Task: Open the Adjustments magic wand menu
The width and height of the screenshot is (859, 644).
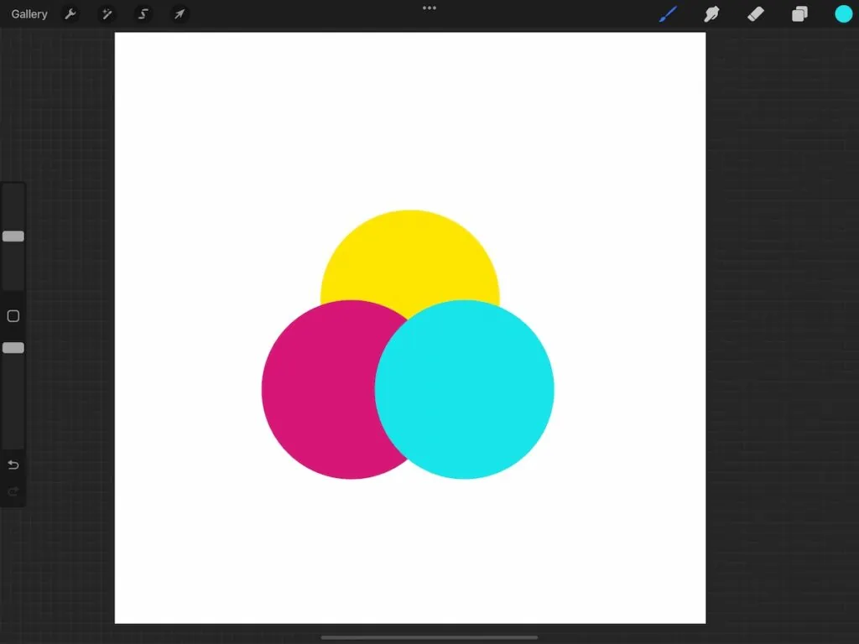Action: point(107,14)
